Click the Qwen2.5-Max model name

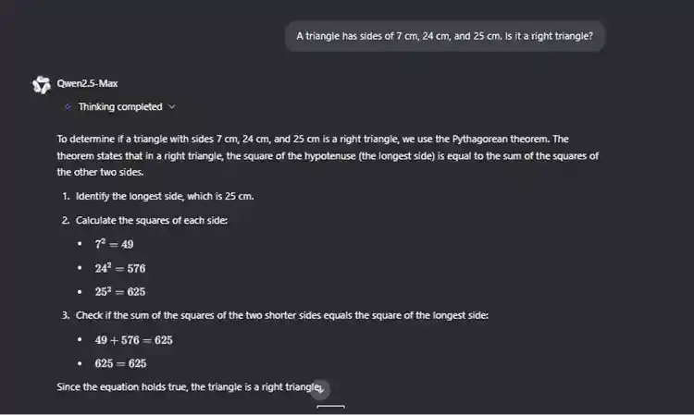(88, 84)
